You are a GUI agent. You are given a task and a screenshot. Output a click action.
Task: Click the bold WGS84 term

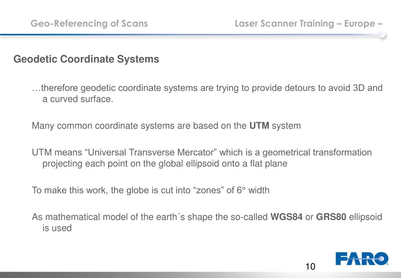pyautogui.click(x=287, y=217)
